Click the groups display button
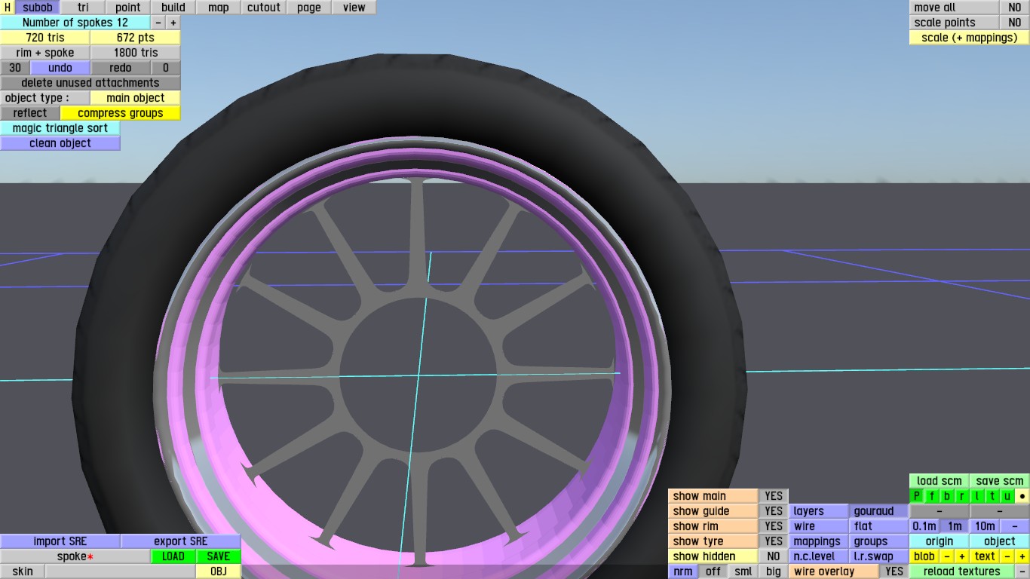This screenshot has height=579, width=1030. coord(879,541)
